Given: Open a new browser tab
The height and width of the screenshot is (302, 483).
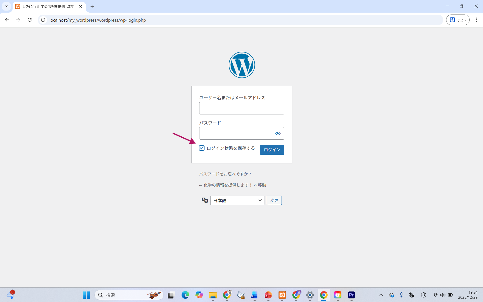Looking at the screenshot, I should [92, 6].
